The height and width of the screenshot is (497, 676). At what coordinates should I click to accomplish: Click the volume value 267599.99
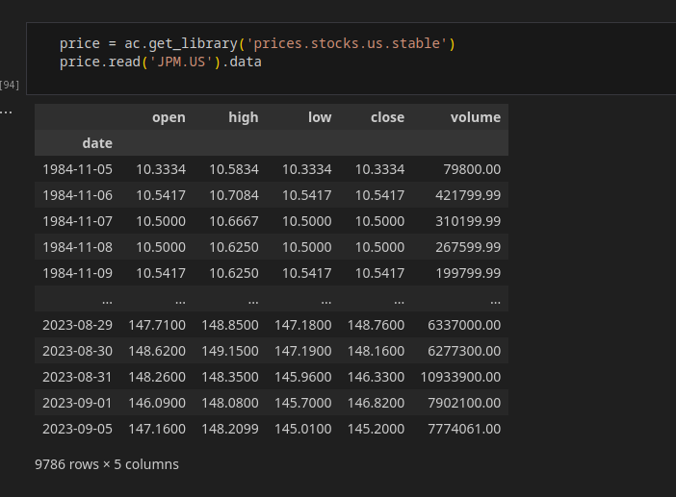coord(468,247)
